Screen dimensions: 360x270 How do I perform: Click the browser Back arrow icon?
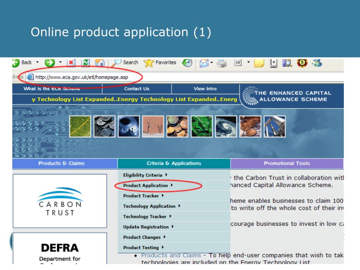15,63
